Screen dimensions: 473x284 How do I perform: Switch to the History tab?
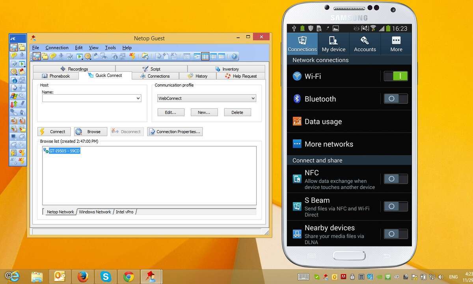pos(197,76)
